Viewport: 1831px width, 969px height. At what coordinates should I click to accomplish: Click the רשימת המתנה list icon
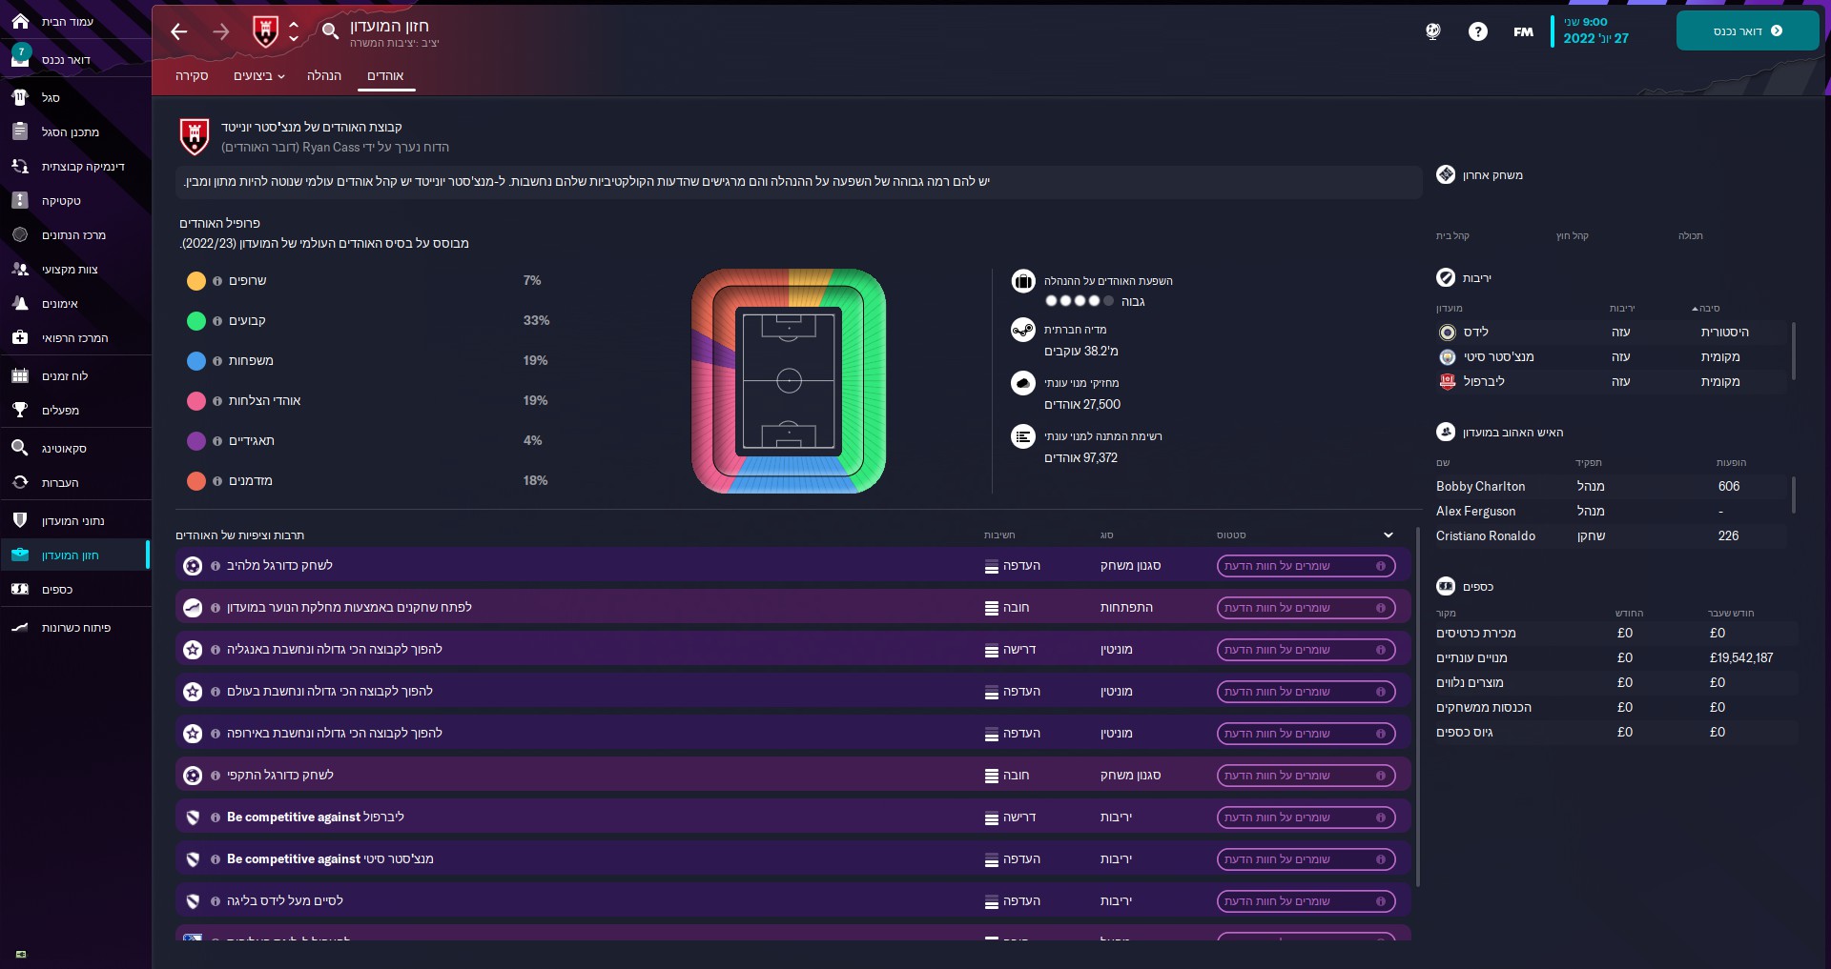click(x=1022, y=436)
